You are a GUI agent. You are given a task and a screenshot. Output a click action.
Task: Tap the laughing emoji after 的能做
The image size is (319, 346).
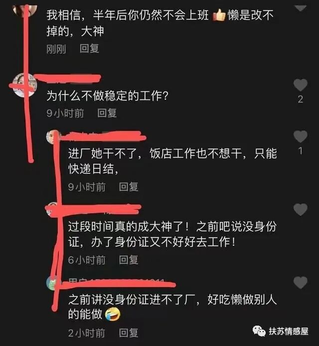[113, 315]
